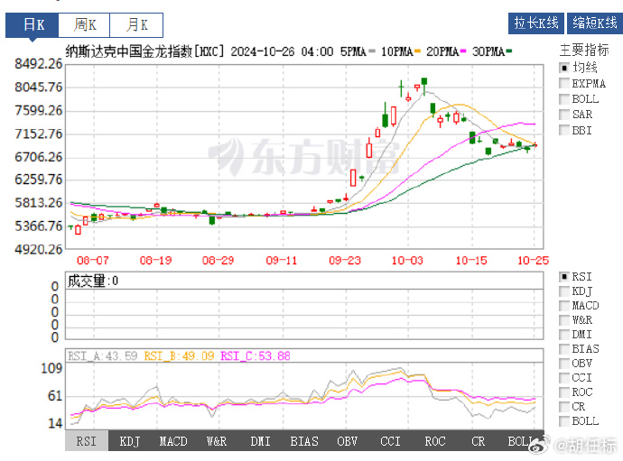
Task: Switch to the 月K monthly chart tab
Action: click(136, 25)
